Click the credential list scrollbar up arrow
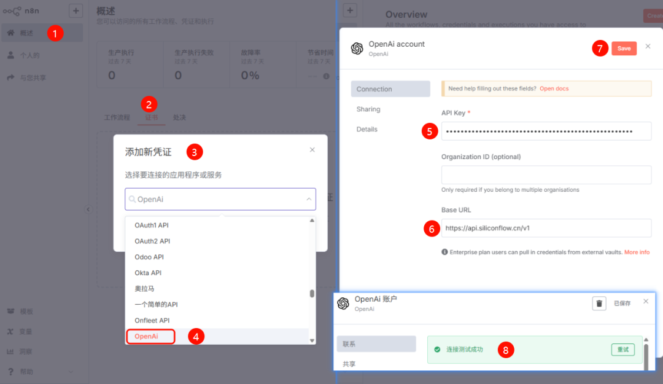 tap(312, 221)
